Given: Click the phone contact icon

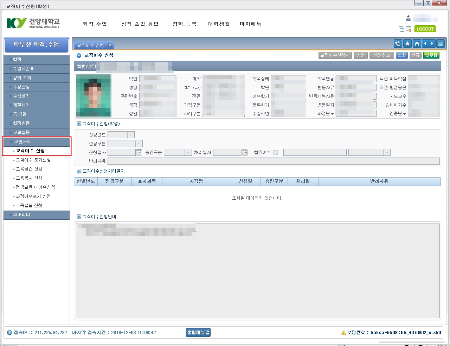Looking at the screenshot, I should pos(398,44).
